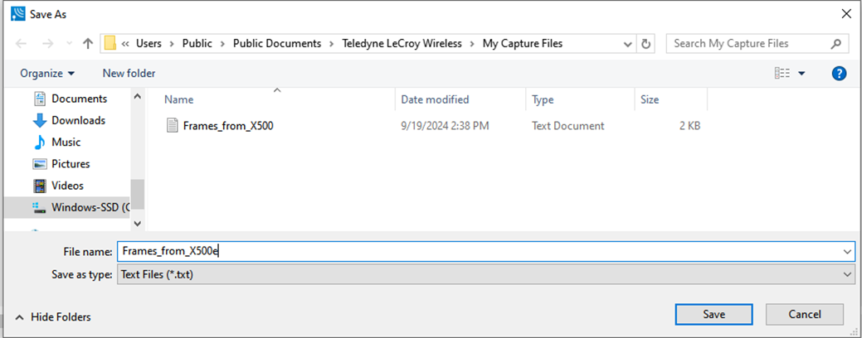Go back using the Back arrow
Screen dimensions: 862x338
click(21, 44)
